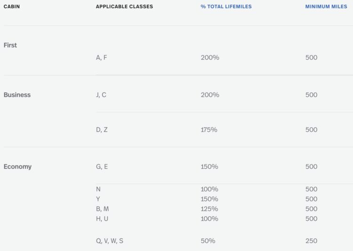Click the D, Z class cell
Screen dimensions: 353x251
tap(102, 130)
